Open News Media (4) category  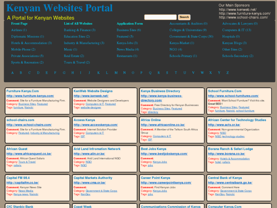128,49
